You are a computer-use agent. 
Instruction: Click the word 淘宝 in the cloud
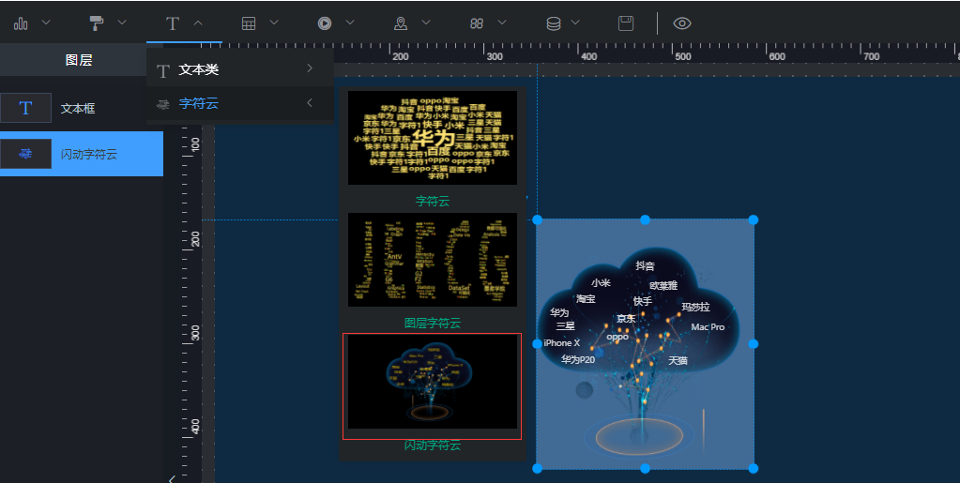(x=586, y=299)
